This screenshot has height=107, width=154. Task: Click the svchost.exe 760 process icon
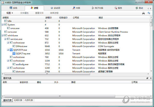pyautogui.click(x=11, y=57)
